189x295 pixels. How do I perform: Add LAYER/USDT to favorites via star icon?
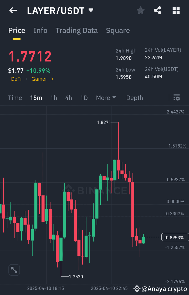[140, 11]
